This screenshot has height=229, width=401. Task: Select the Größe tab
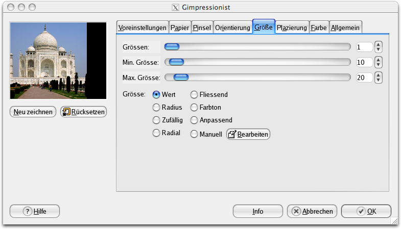click(264, 27)
